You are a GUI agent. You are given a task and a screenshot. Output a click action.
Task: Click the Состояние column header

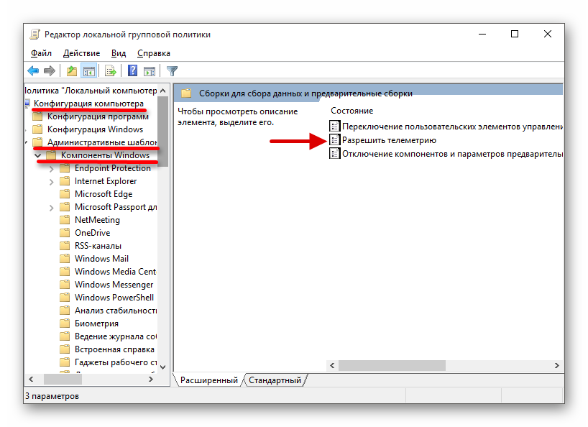(352, 111)
